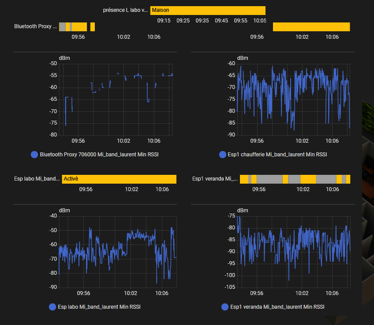374x325 pixels.
Task: Click the blue legend dot for Esp labo
Action: (x=52, y=307)
